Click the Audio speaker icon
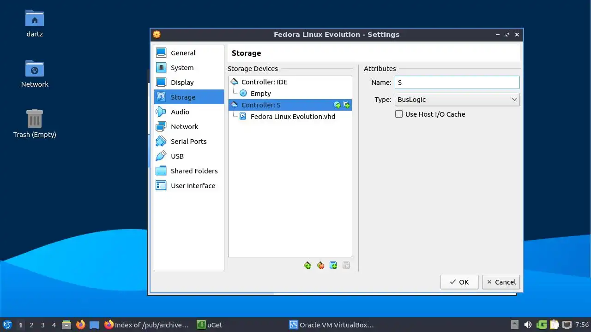This screenshot has height=332, width=591. pos(161,112)
